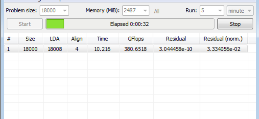259x119 pixels.
Task: Sort results by Time column
Action: click(103, 39)
